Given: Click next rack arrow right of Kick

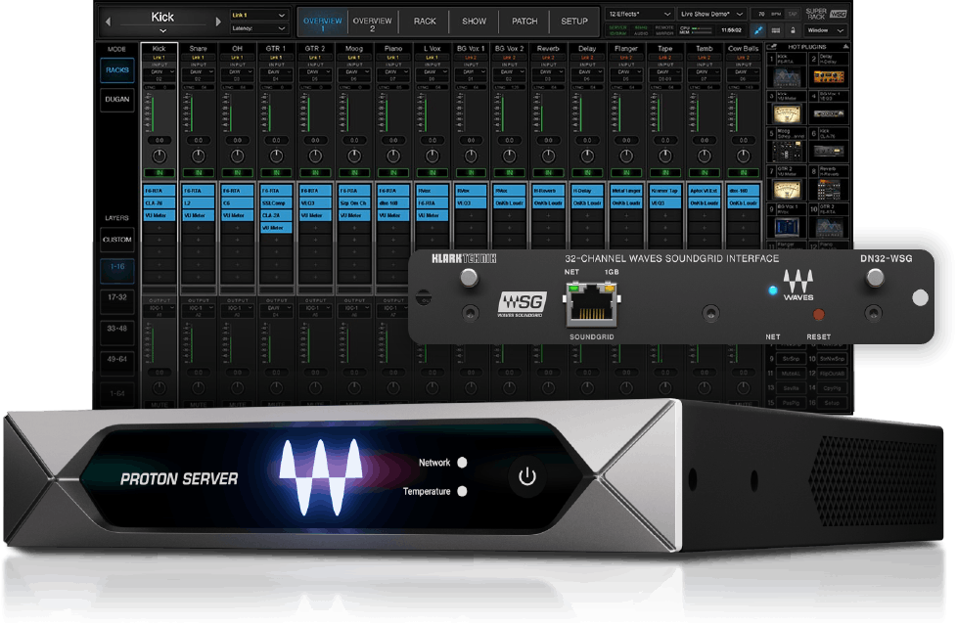Looking at the screenshot, I should point(217,20).
